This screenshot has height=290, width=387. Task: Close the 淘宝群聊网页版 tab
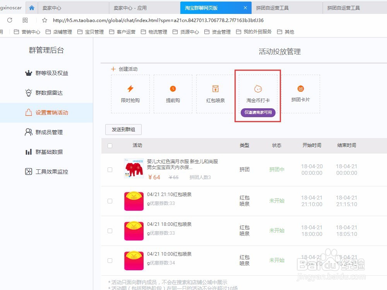point(245,8)
